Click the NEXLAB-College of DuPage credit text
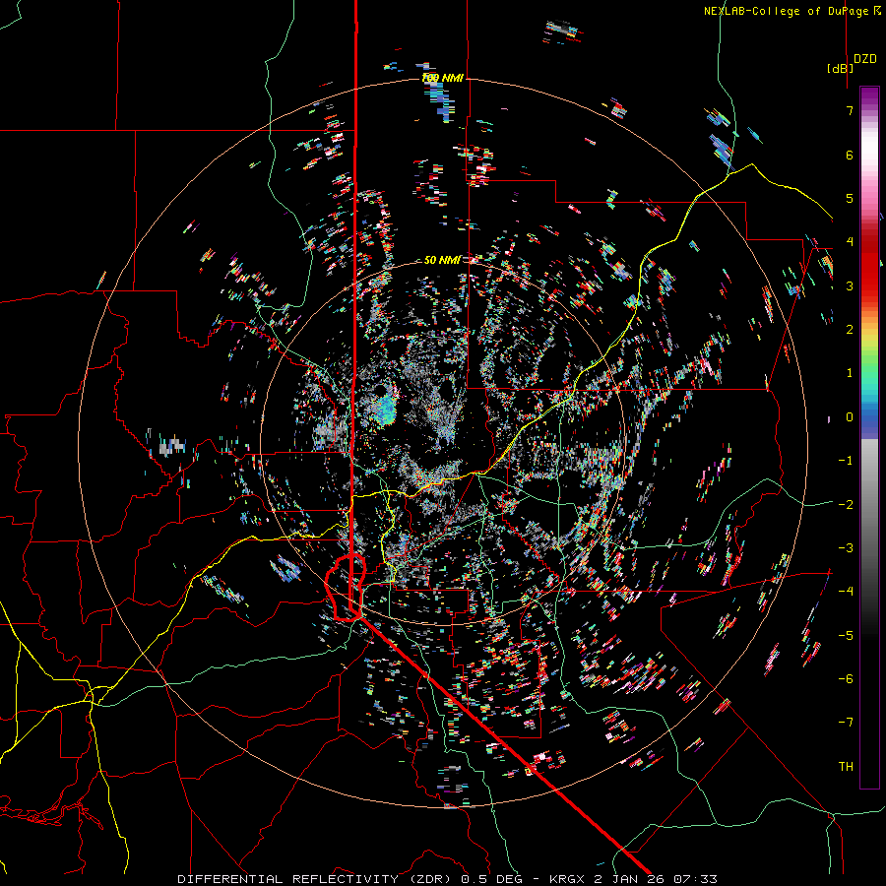Screen dimensions: 886x886 pyautogui.click(x=788, y=11)
